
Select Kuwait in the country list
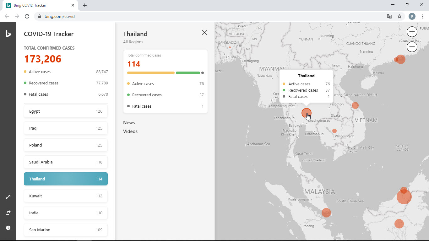point(66,196)
